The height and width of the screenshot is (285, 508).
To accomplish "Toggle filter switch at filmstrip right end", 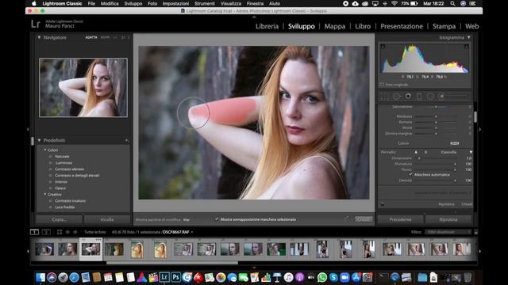I will pos(476,232).
